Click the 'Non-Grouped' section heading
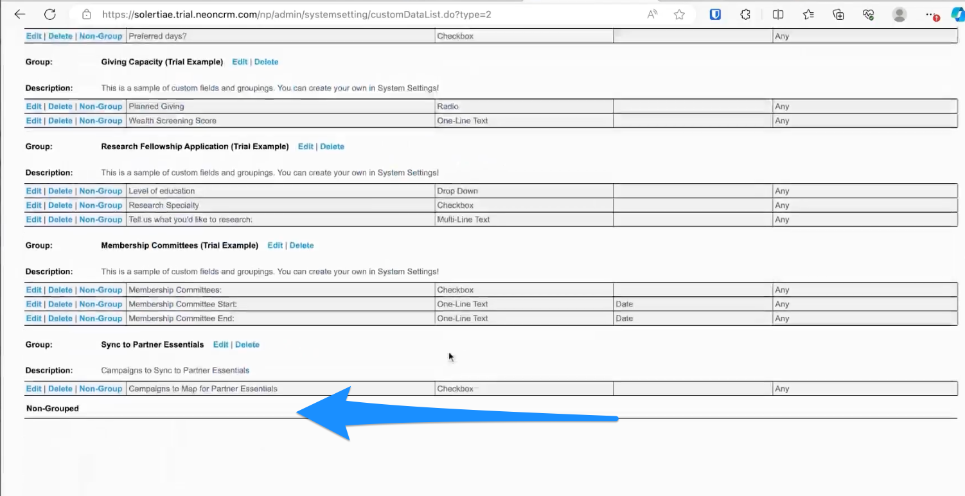Screen dimensions: 965x496 [53, 409]
